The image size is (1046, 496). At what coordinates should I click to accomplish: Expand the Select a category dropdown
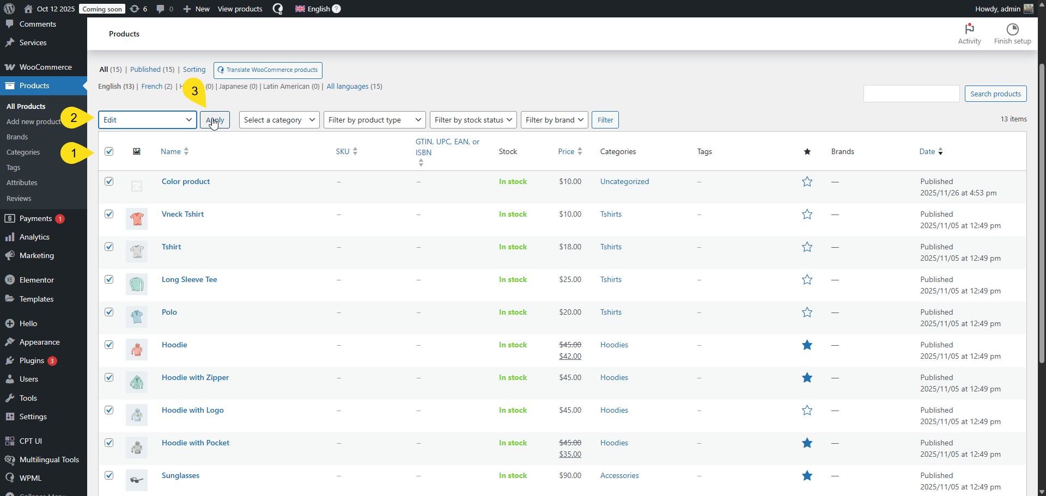pyautogui.click(x=279, y=120)
